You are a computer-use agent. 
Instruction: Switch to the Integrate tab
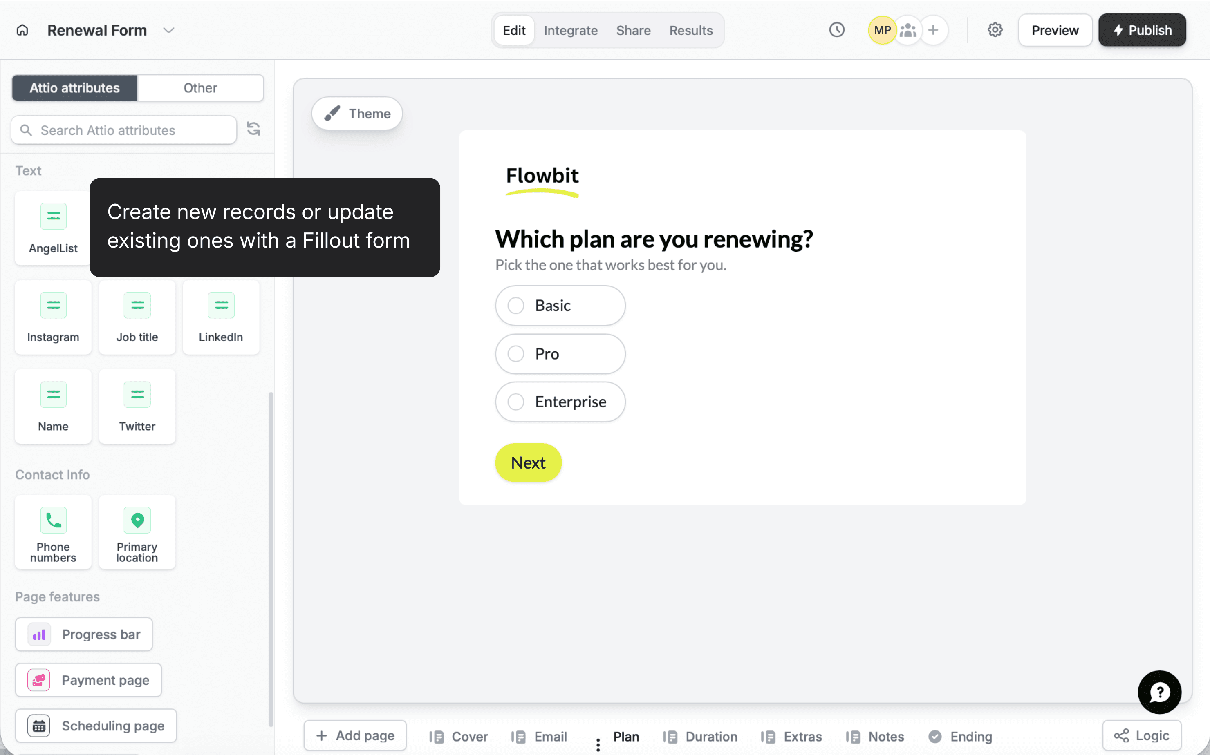[x=571, y=31]
